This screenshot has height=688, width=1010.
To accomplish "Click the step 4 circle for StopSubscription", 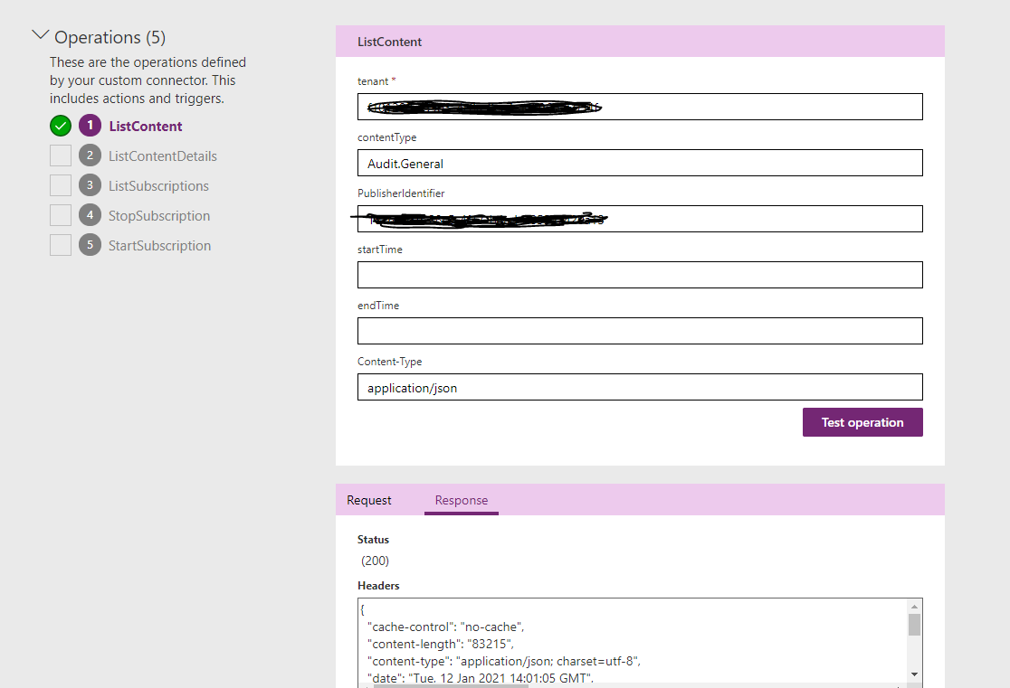I will (89, 215).
